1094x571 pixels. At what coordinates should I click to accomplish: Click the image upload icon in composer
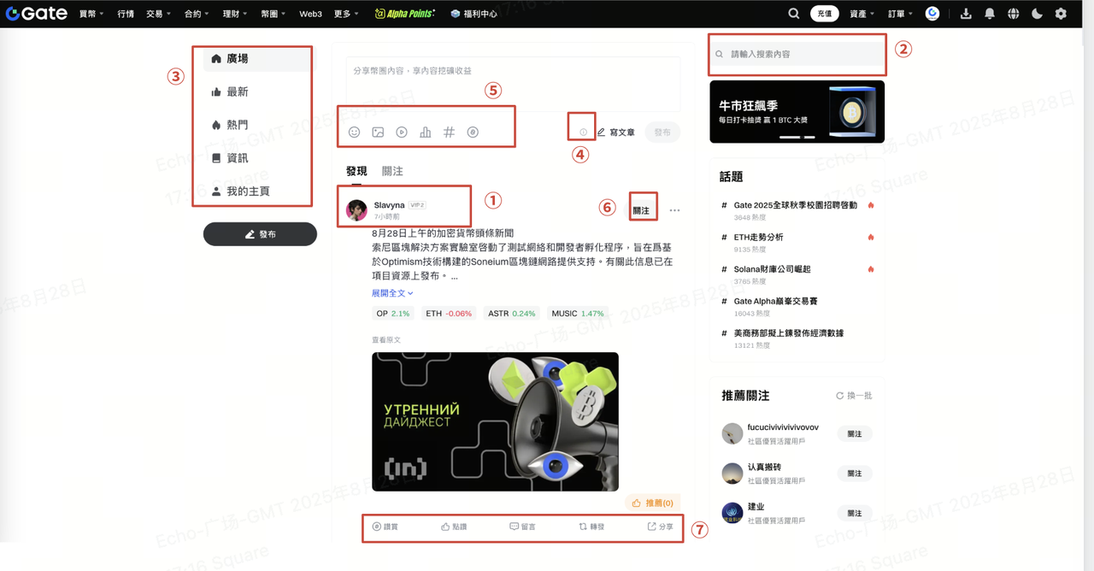tap(378, 132)
